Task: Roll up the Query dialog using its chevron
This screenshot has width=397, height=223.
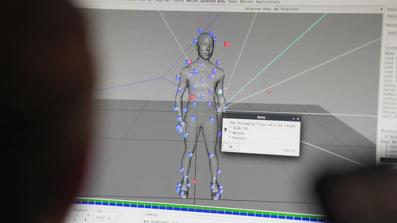Action: tap(293, 119)
